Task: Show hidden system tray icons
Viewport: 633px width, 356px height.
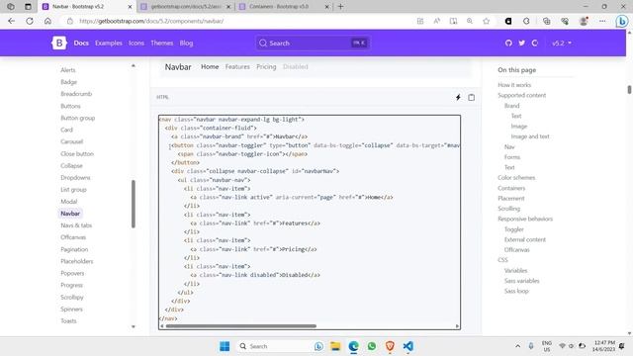Action: 517,346
